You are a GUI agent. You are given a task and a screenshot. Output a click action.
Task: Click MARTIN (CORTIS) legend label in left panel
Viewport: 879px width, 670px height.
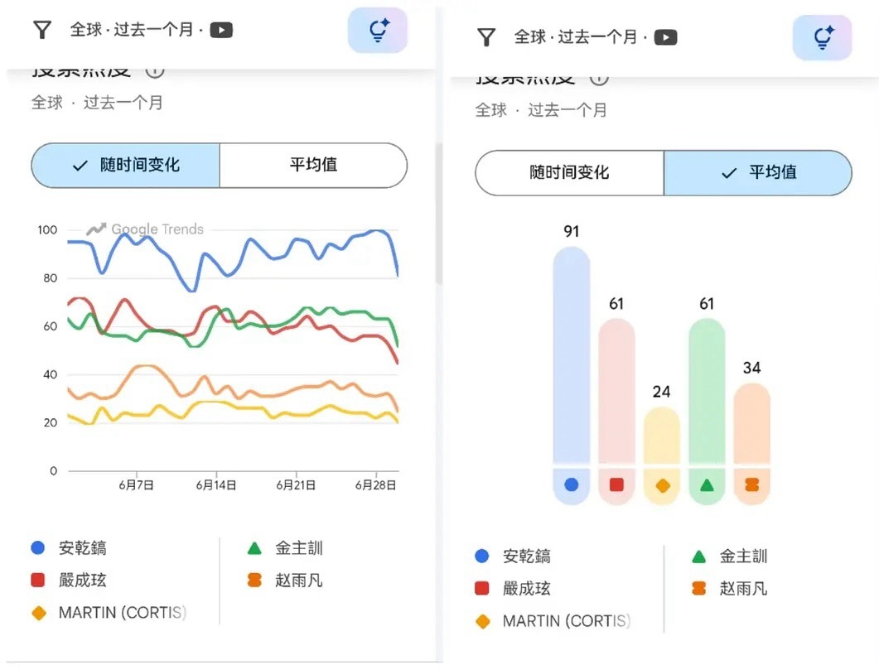pos(123,613)
